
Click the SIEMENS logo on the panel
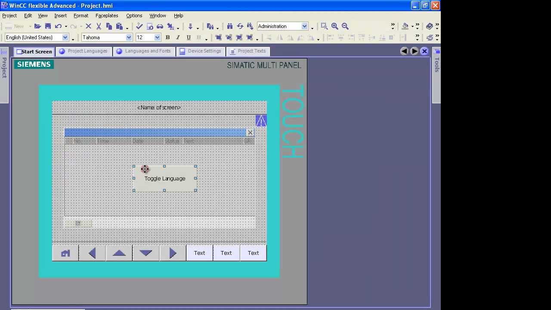point(34,64)
